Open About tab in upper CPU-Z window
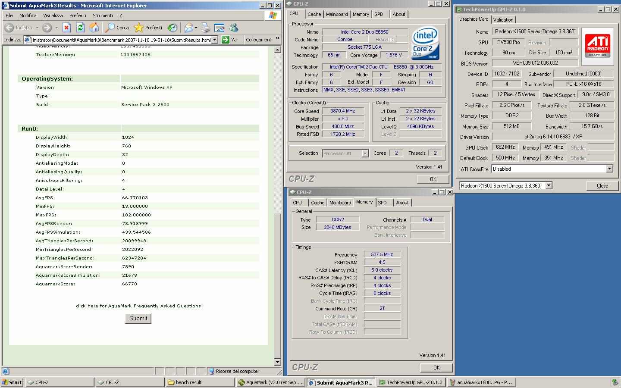The width and height of the screenshot is (621, 388). click(x=399, y=14)
